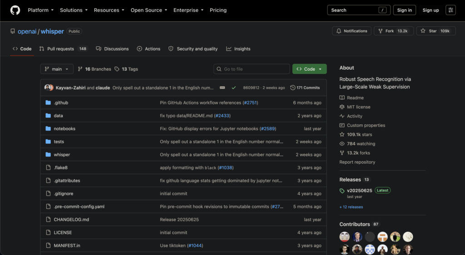This screenshot has height=255, width=465.
Task: Click the commit history clock icon
Action: (293, 88)
